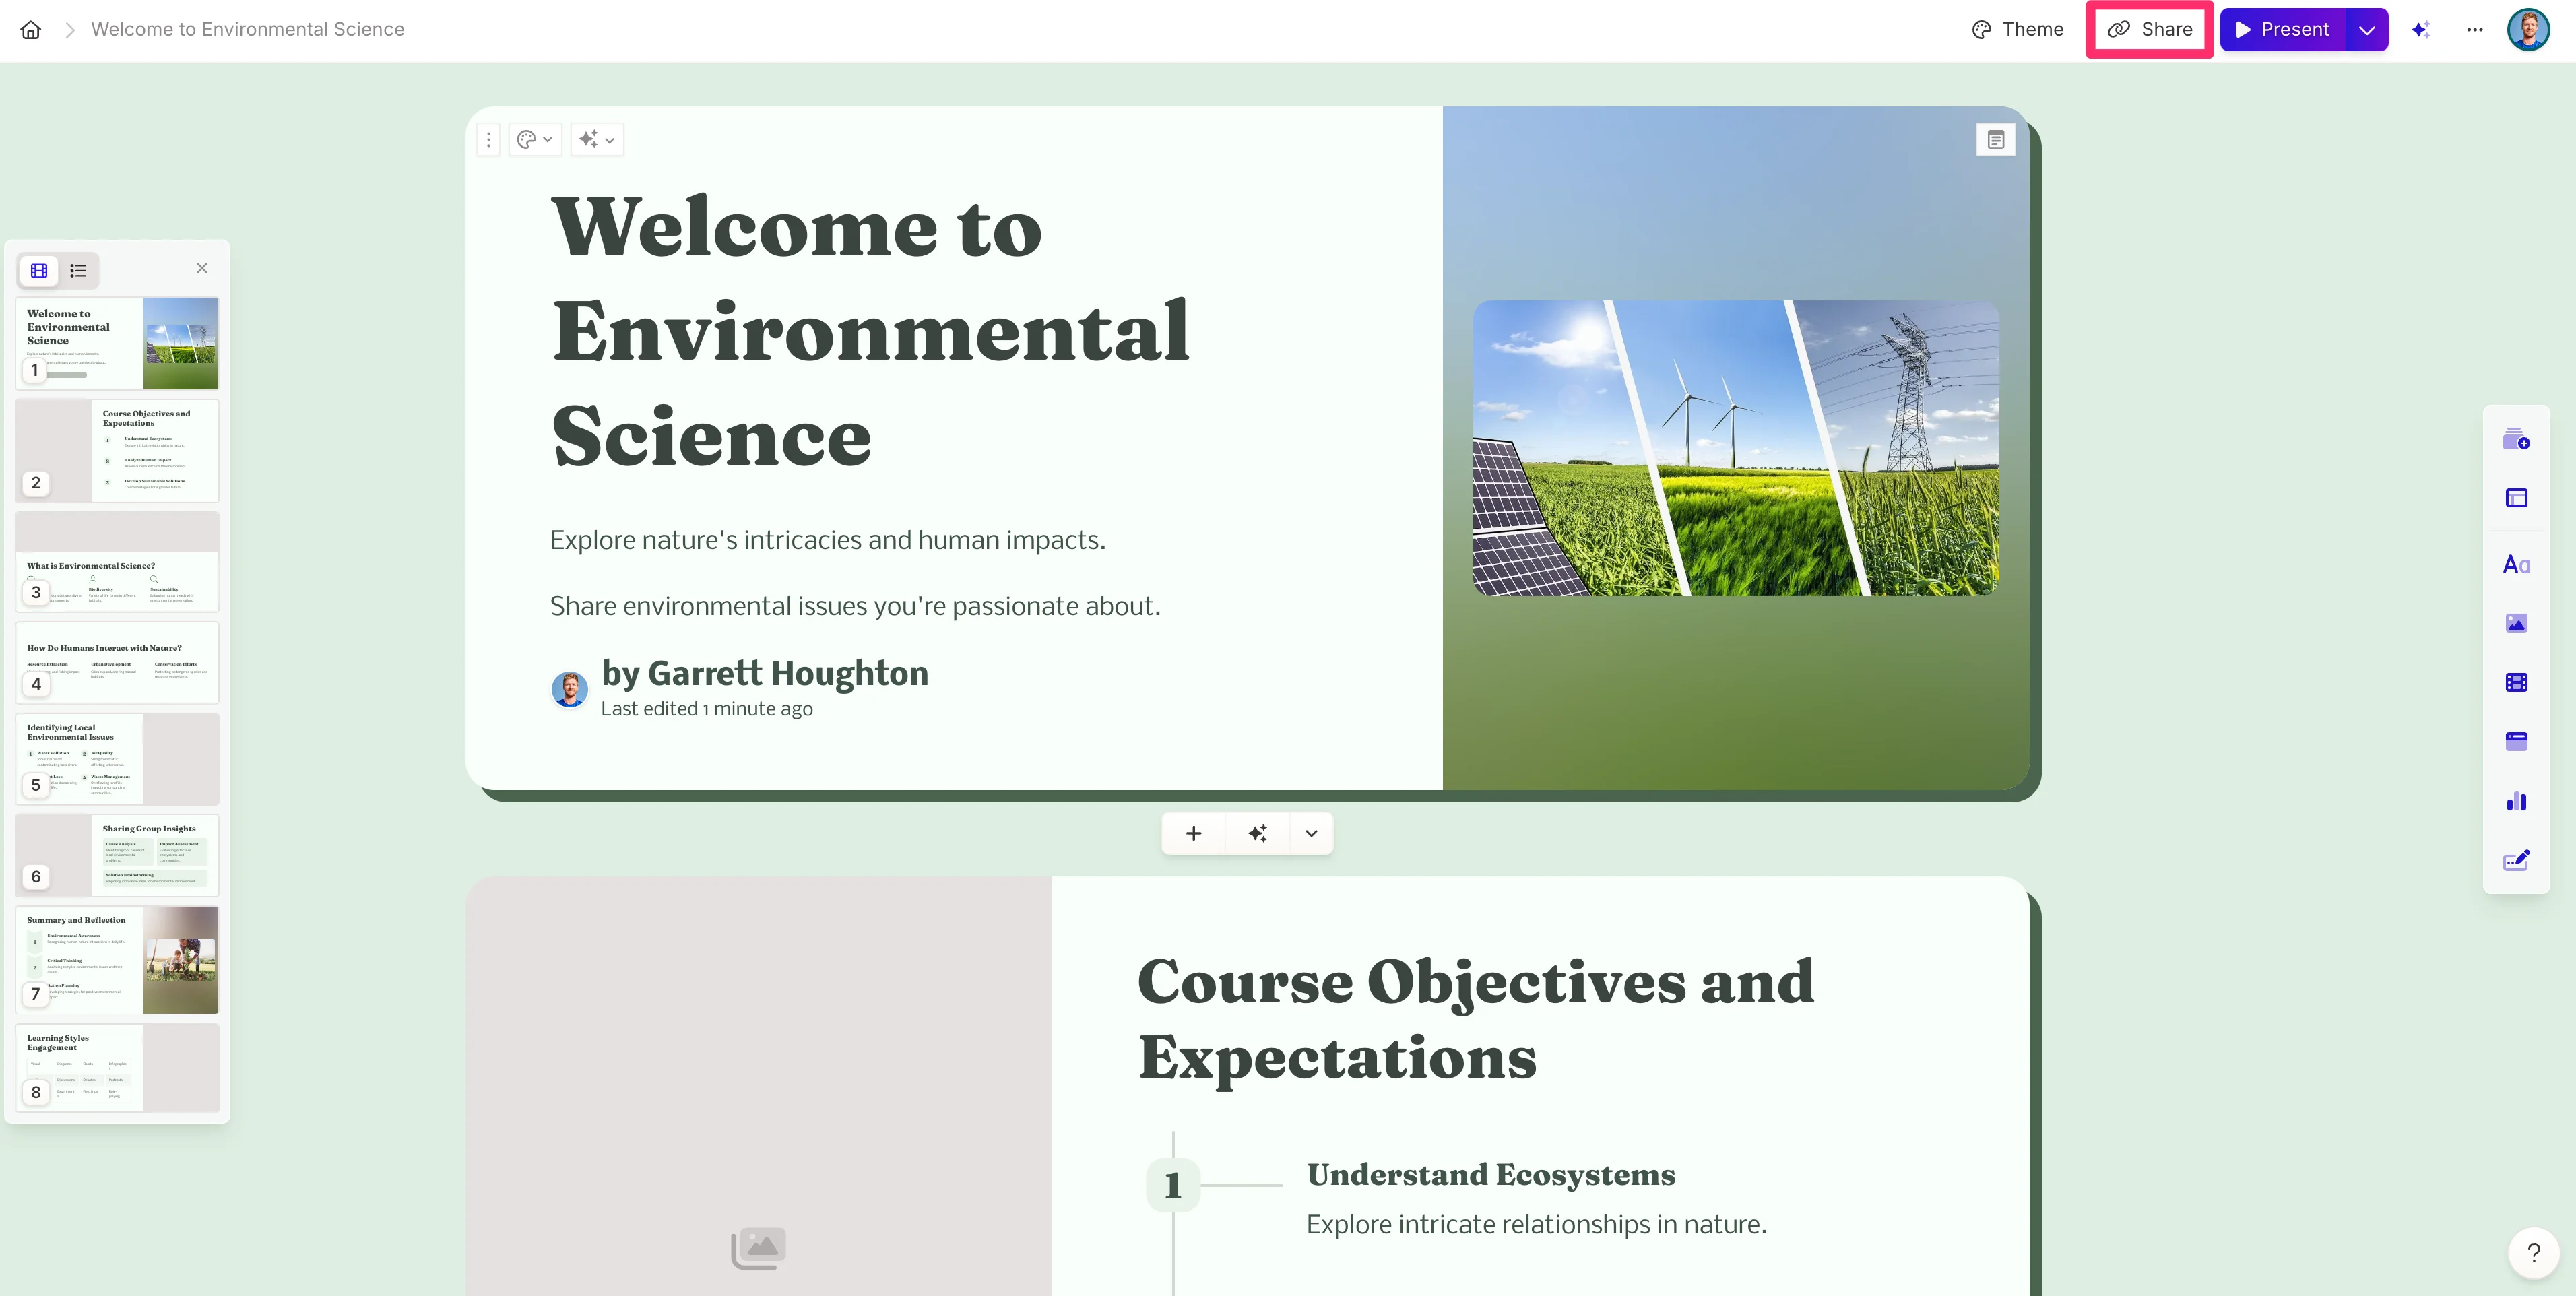Viewport: 2576px width, 1296px height.
Task: Open the video and media tool in sidebar
Action: coord(2516,683)
